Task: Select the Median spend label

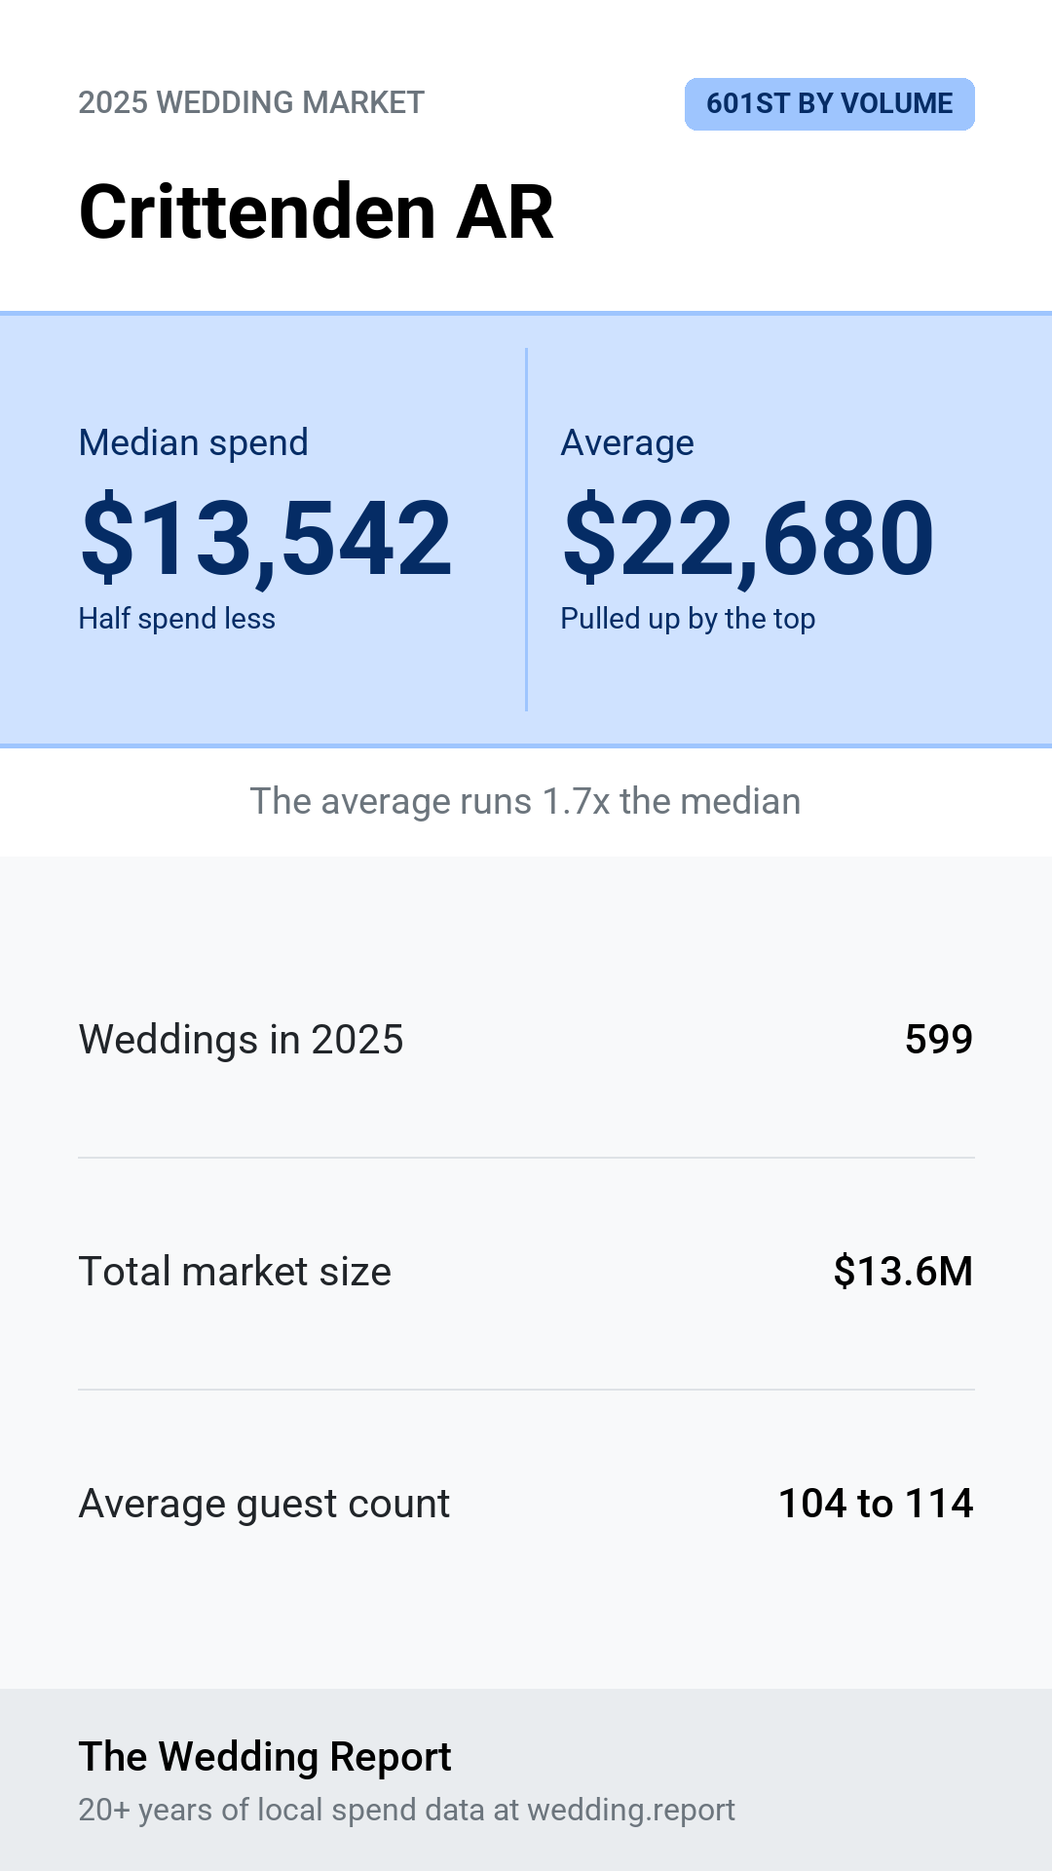Action: (x=193, y=442)
